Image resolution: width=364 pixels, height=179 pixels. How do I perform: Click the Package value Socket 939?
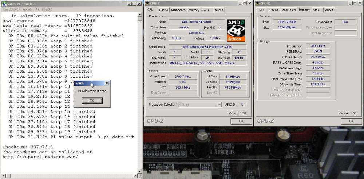click(197, 33)
